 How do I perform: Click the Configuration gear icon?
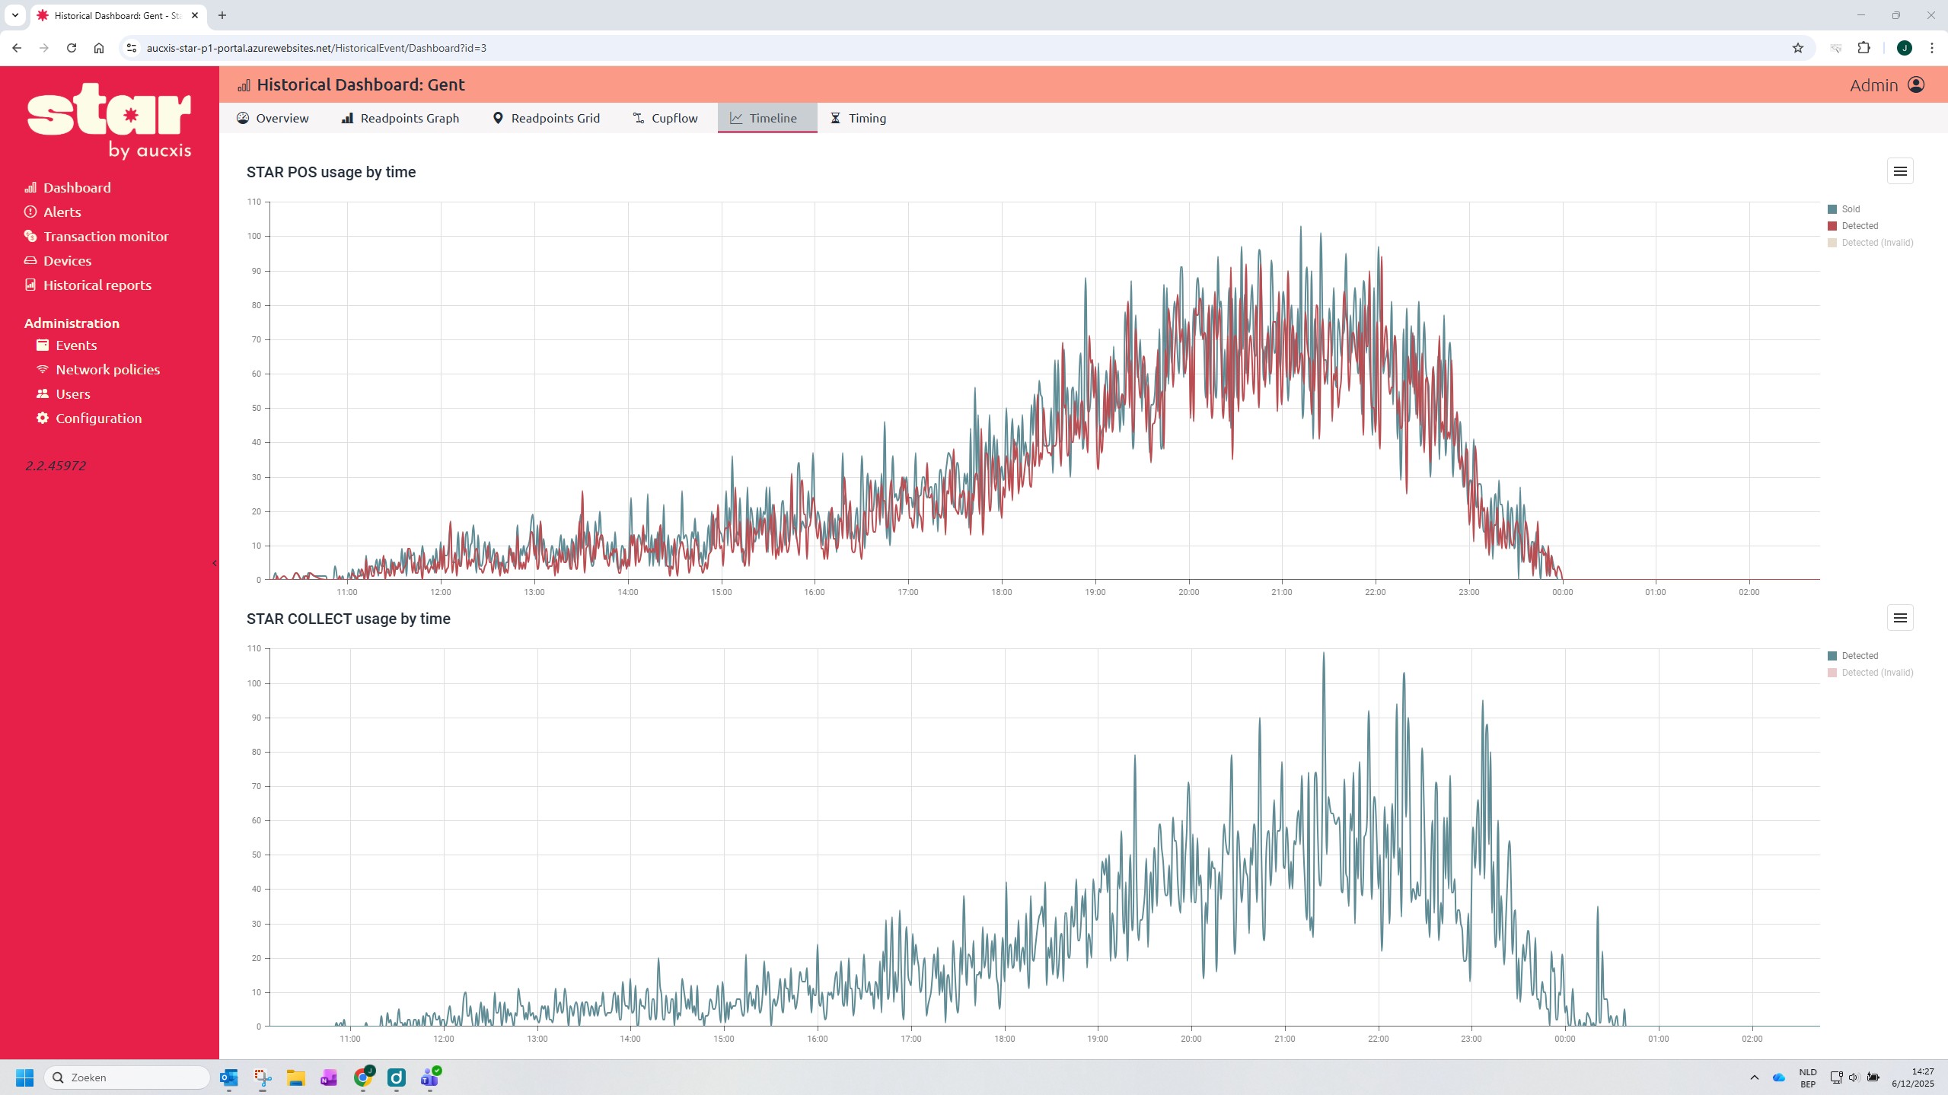tap(43, 418)
